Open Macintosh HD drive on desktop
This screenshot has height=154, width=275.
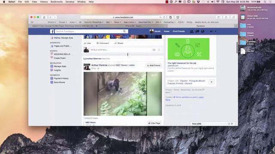(243, 9)
